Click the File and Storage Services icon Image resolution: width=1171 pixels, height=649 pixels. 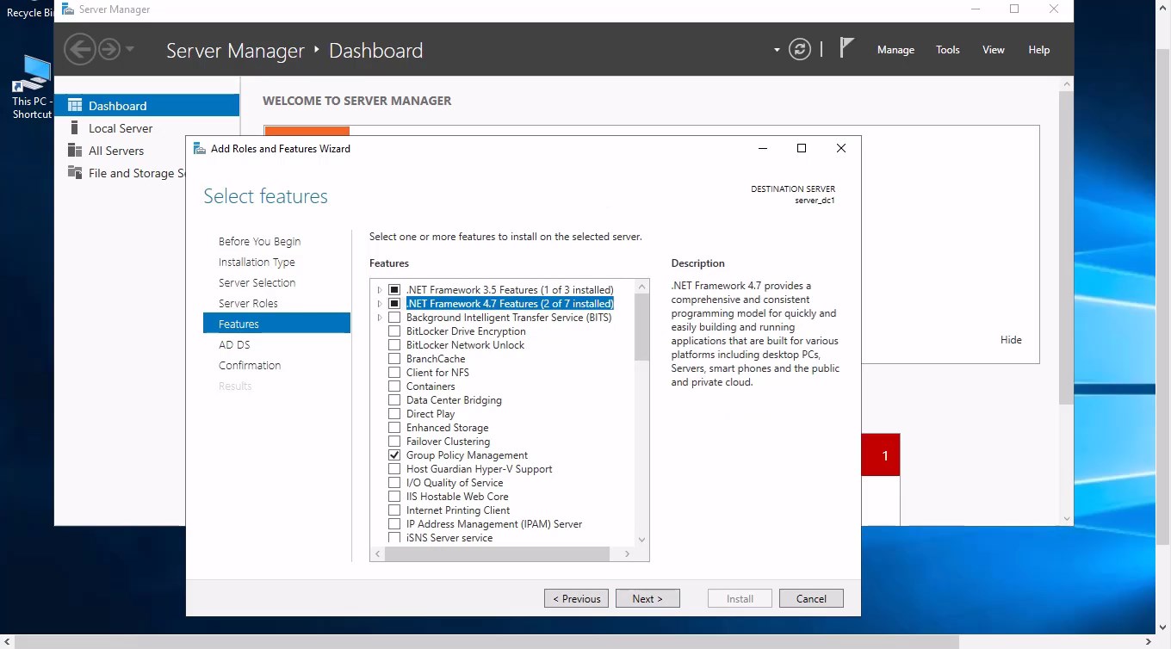pyautogui.click(x=74, y=173)
